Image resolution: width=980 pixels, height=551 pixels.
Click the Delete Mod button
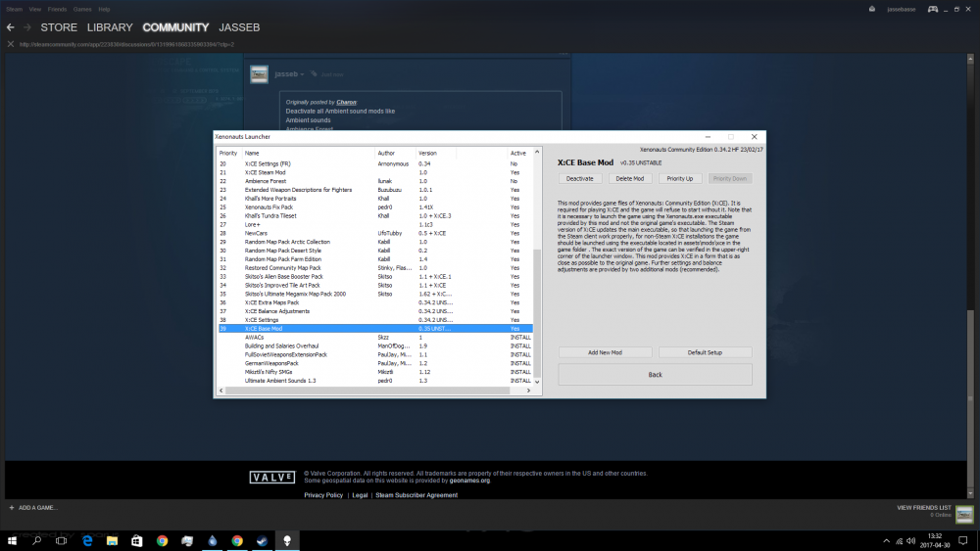(x=630, y=178)
